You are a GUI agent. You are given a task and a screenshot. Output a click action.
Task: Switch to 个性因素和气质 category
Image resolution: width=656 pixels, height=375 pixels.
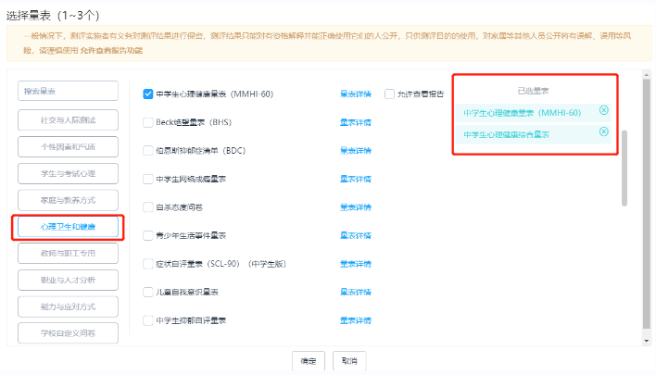point(68,146)
